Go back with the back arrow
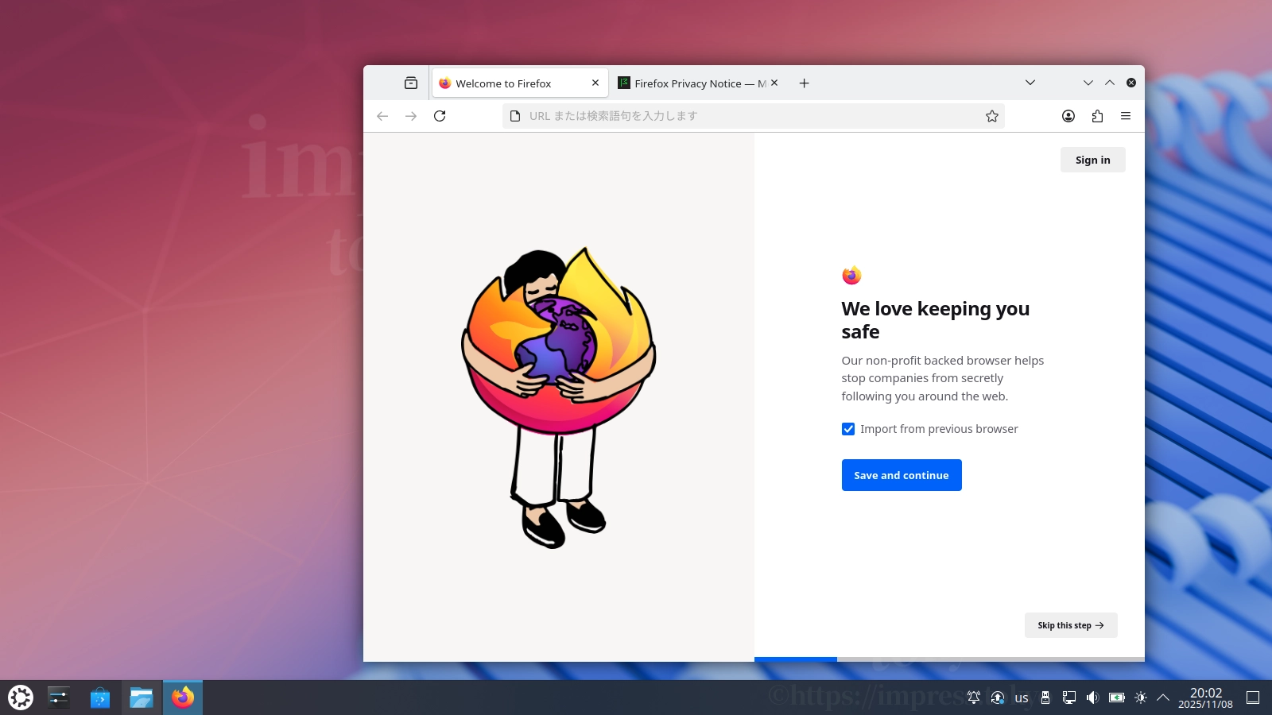1272x715 pixels. [x=382, y=116]
